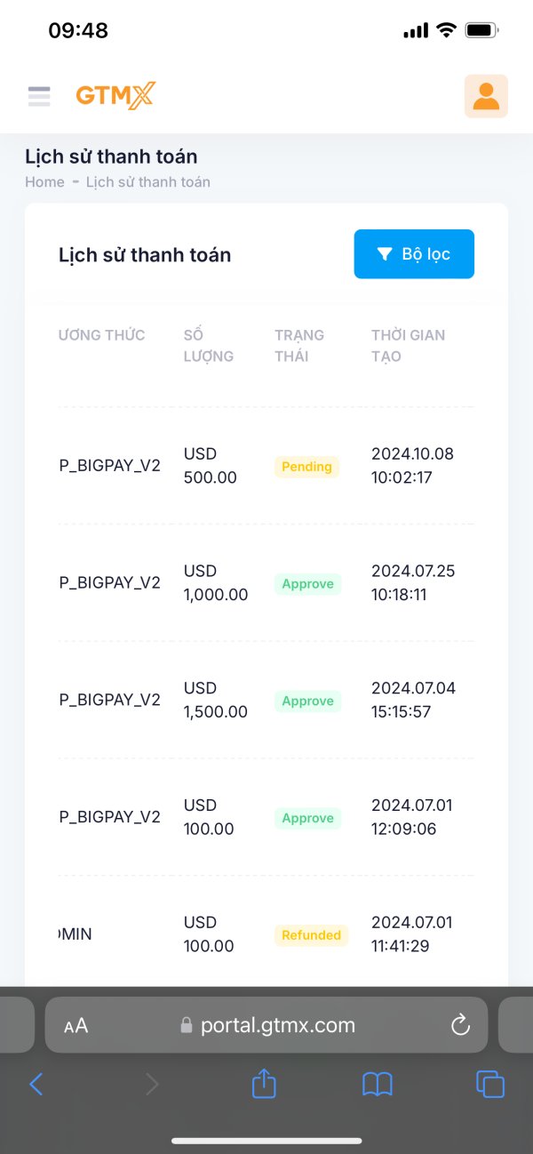Sort by SỐ LƯỢNG column header
The image size is (533, 1154).
(x=209, y=346)
